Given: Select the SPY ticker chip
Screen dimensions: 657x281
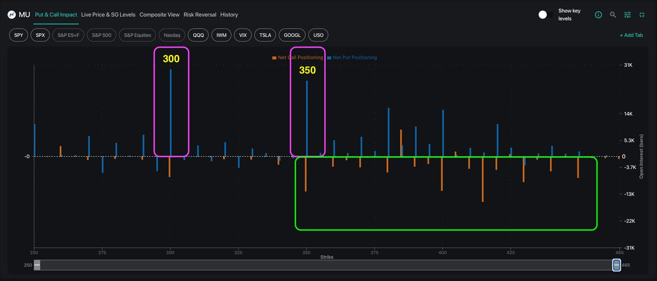Looking at the screenshot, I should [x=19, y=35].
